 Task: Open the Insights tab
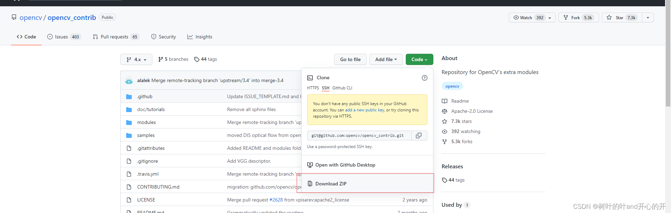click(x=200, y=37)
